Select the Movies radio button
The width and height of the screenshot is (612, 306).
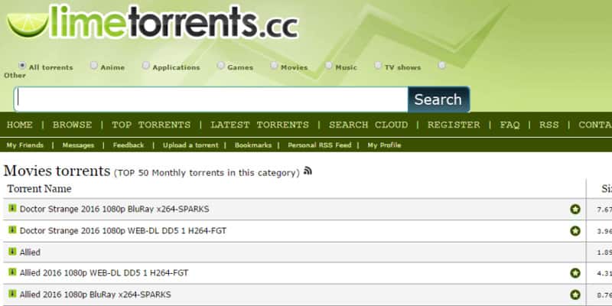tap(274, 66)
